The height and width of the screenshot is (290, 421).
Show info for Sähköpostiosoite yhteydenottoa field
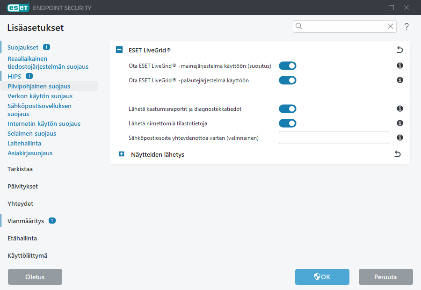point(400,138)
